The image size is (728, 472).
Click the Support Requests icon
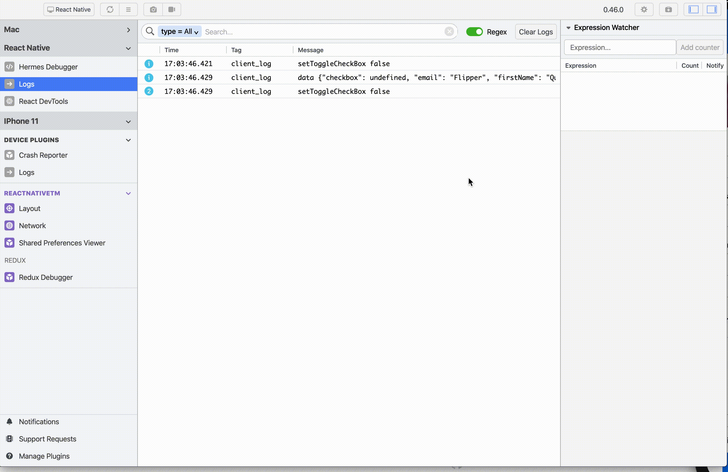pos(9,439)
